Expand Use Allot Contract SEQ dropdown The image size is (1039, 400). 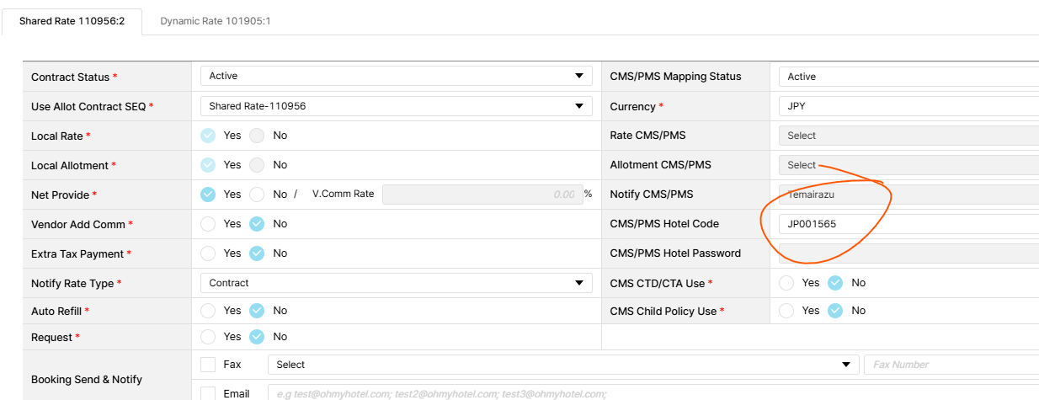[578, 106]
